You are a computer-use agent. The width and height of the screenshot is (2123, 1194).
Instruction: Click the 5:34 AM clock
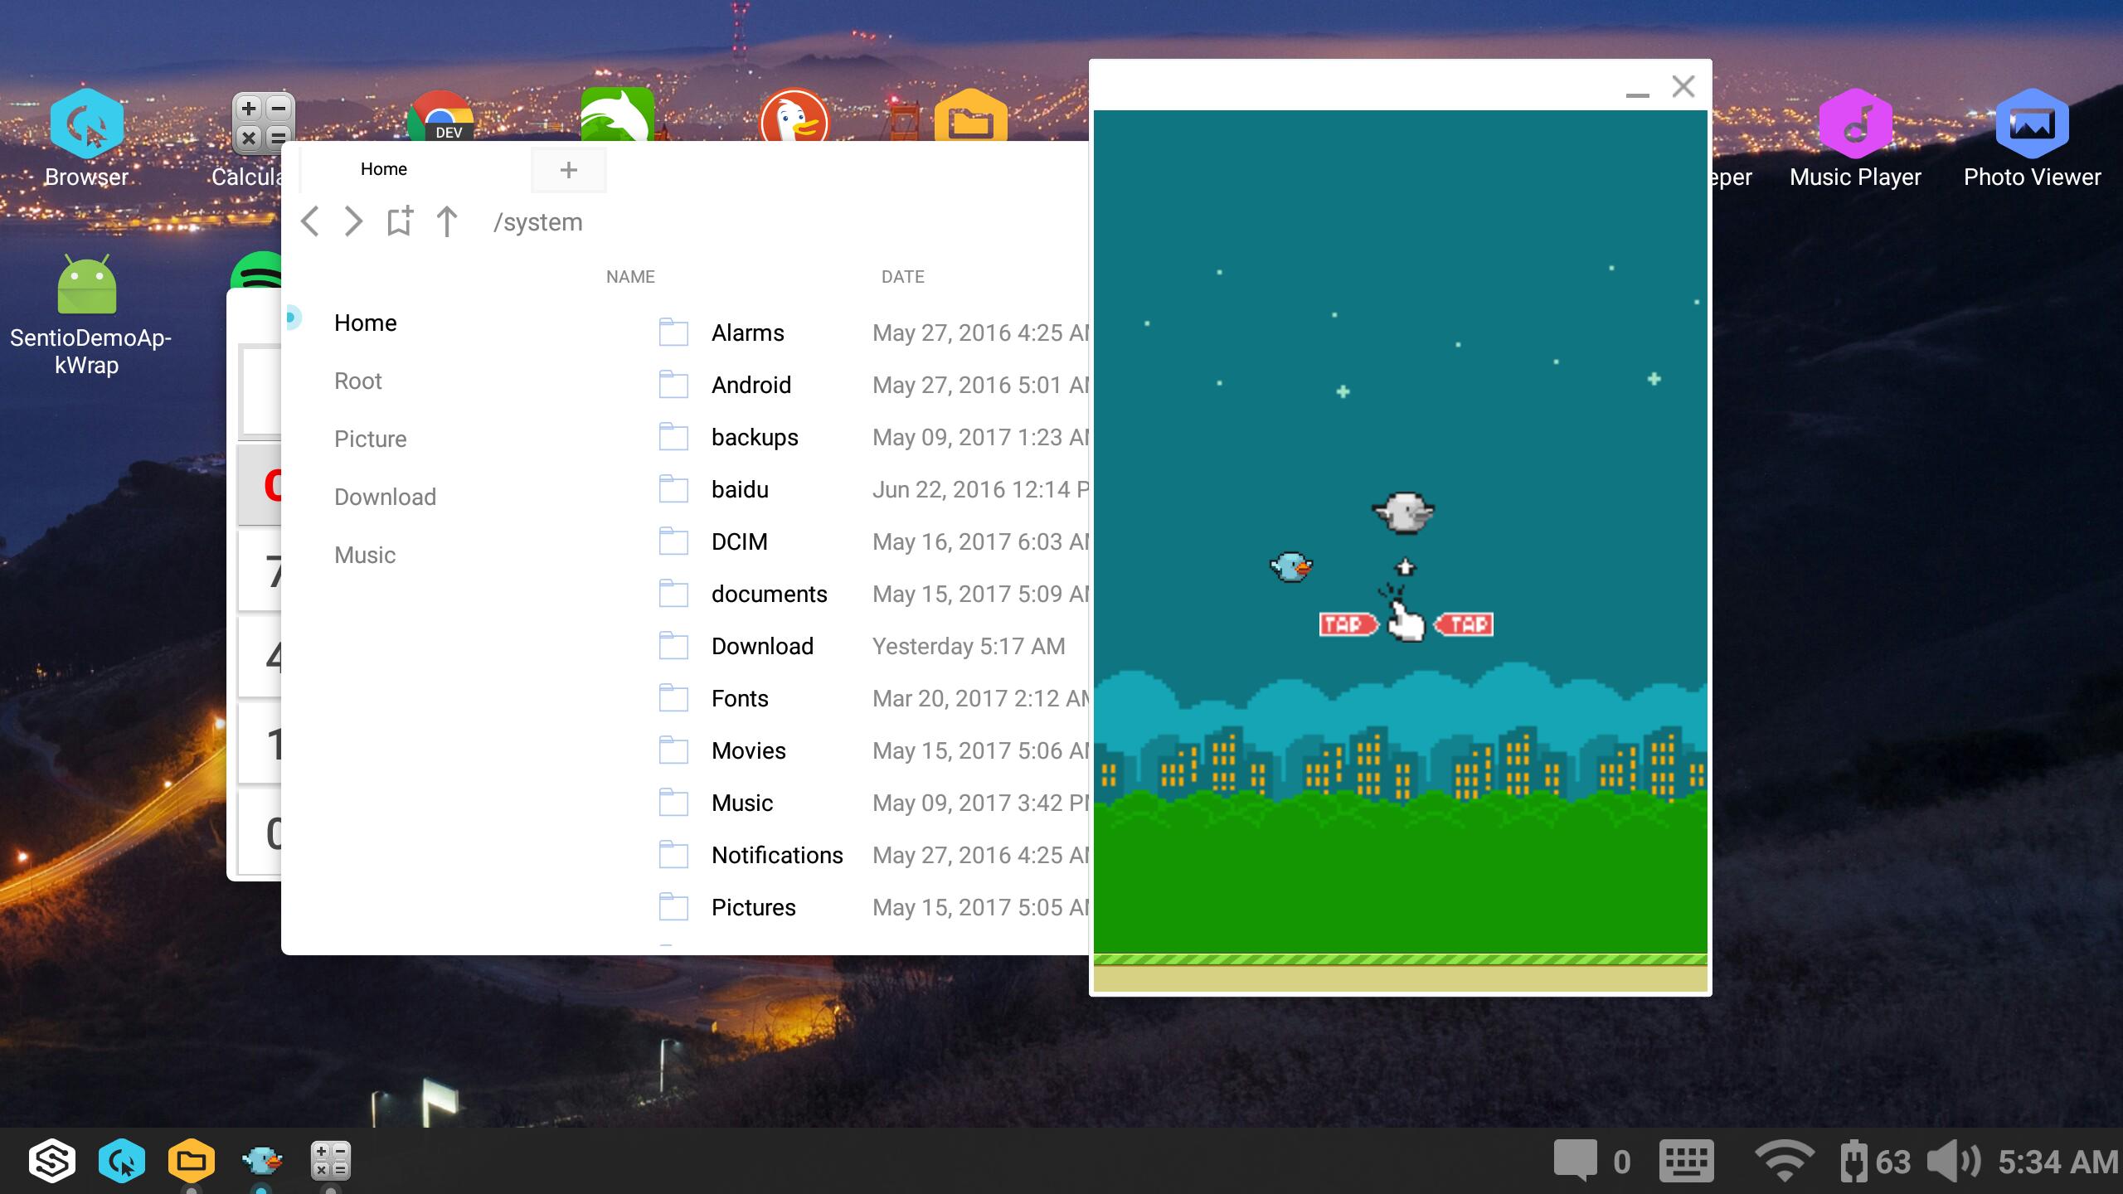click(x=2057, y=1162)
